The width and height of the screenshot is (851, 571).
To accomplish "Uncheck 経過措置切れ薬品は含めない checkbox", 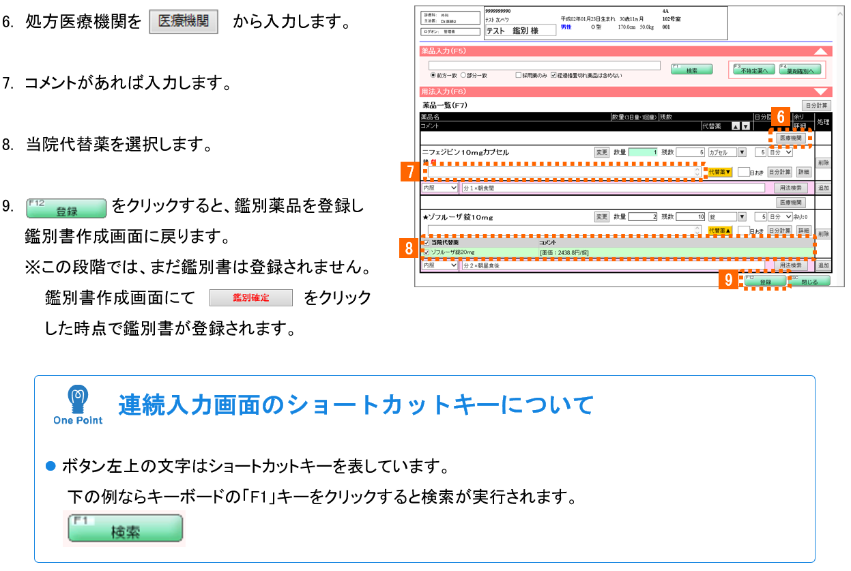I will pyautogui.click(x=553, y=76).
